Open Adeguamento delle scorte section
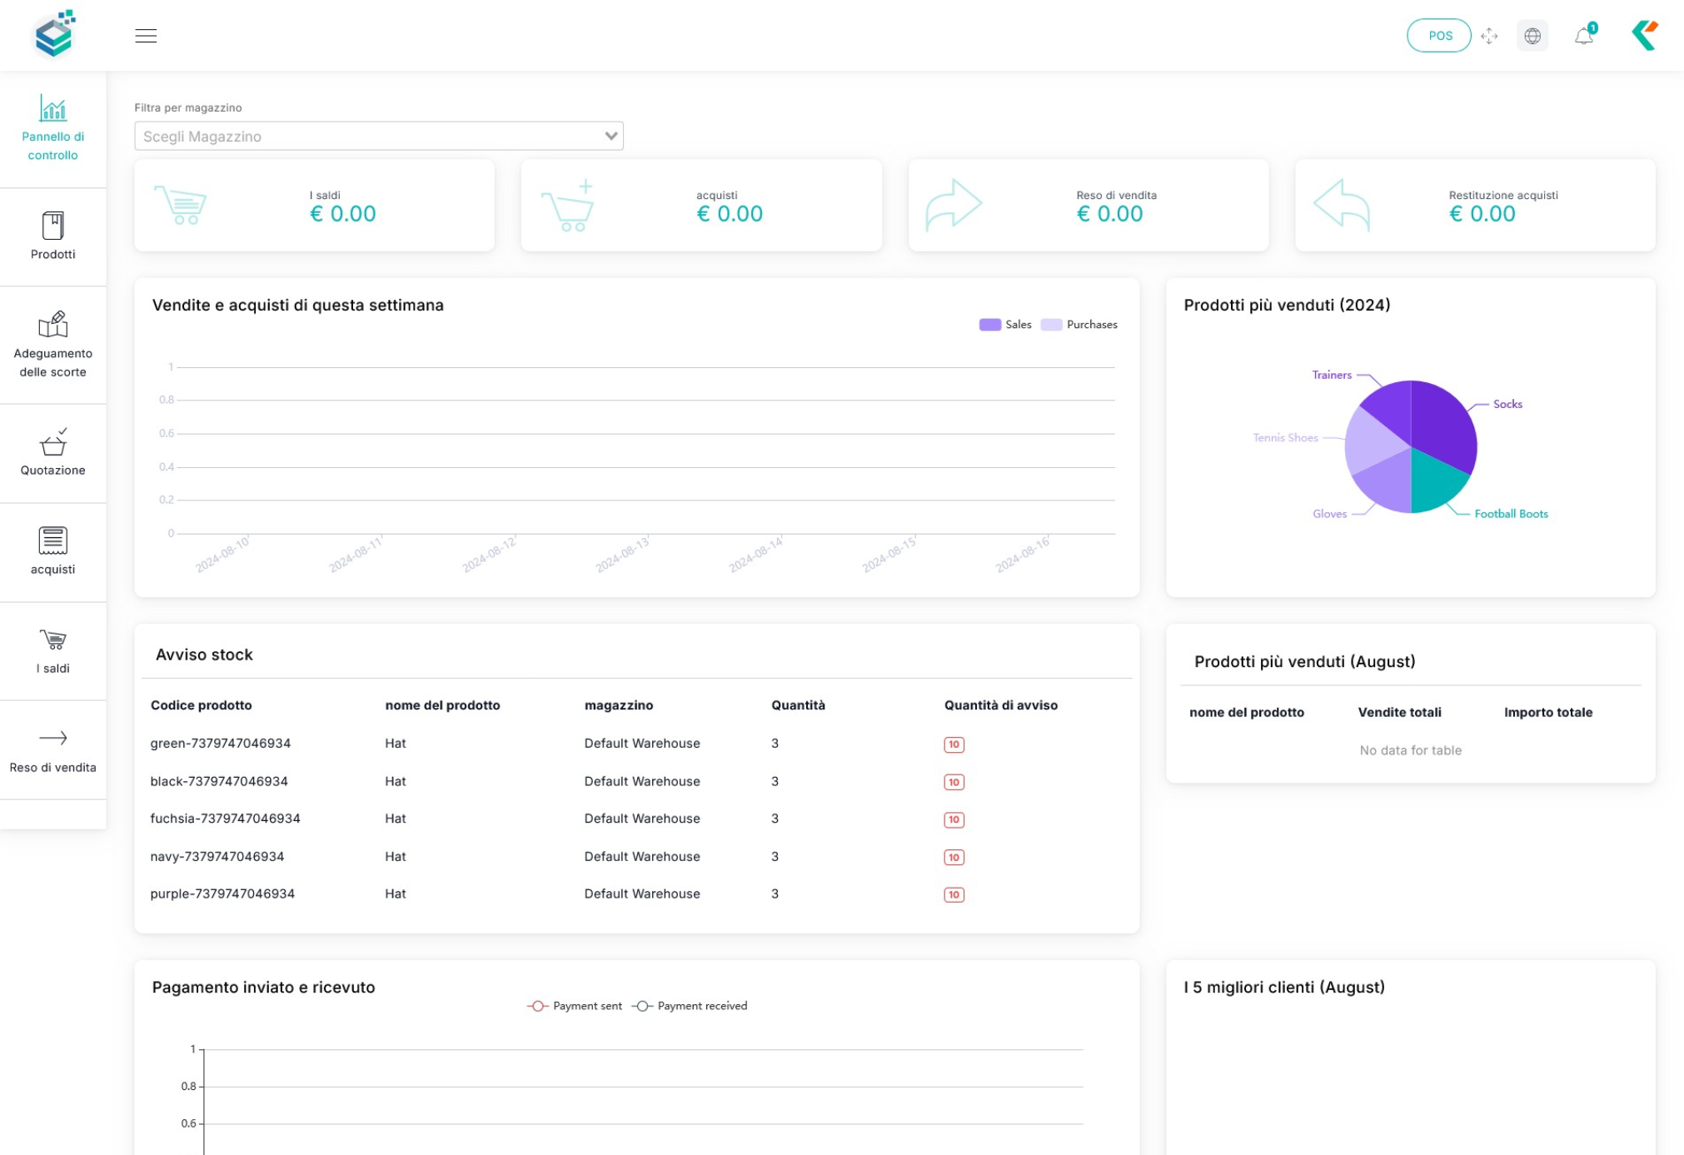1684x1155 pixels. (53, 345)
